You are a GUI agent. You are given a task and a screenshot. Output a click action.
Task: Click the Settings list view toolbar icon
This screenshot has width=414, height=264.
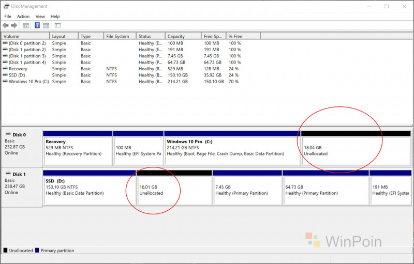click(x=58, y=25)
